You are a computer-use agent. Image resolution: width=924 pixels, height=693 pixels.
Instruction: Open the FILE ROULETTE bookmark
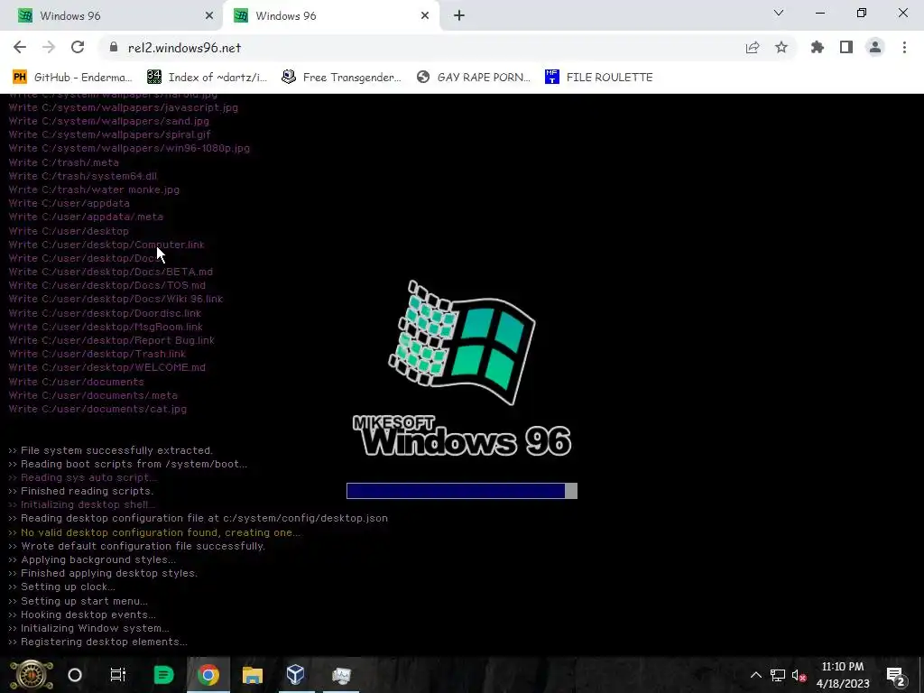coord(599,78)
